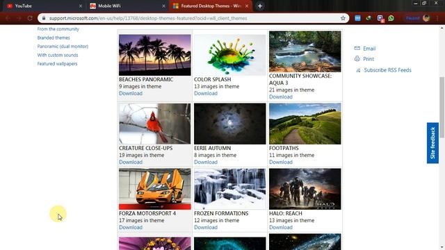Download the Eerie Autumn theme
Viewport: 445px width, 250px height.
click(206, 162)
